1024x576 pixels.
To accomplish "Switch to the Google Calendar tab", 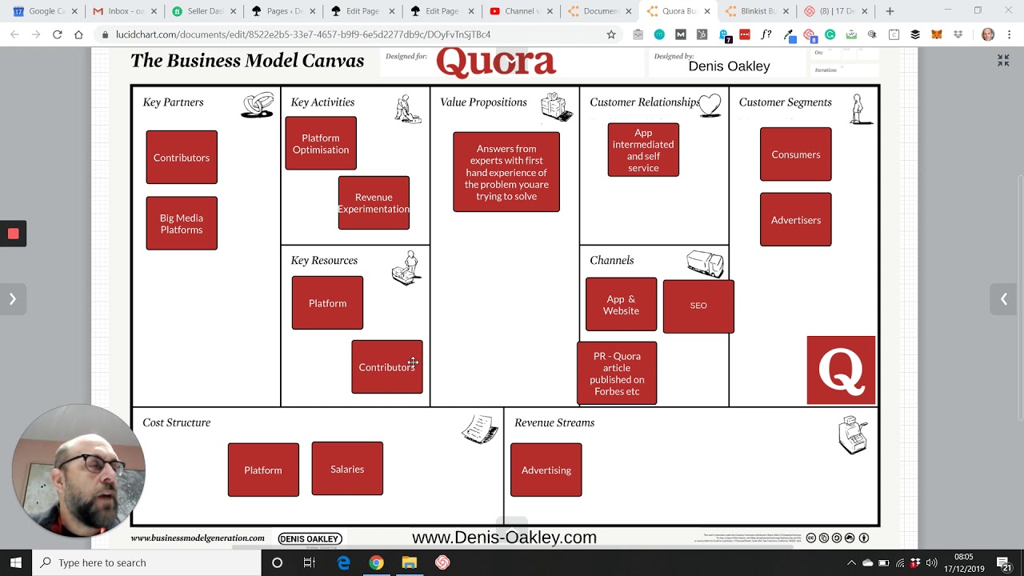I will (45, 11).
